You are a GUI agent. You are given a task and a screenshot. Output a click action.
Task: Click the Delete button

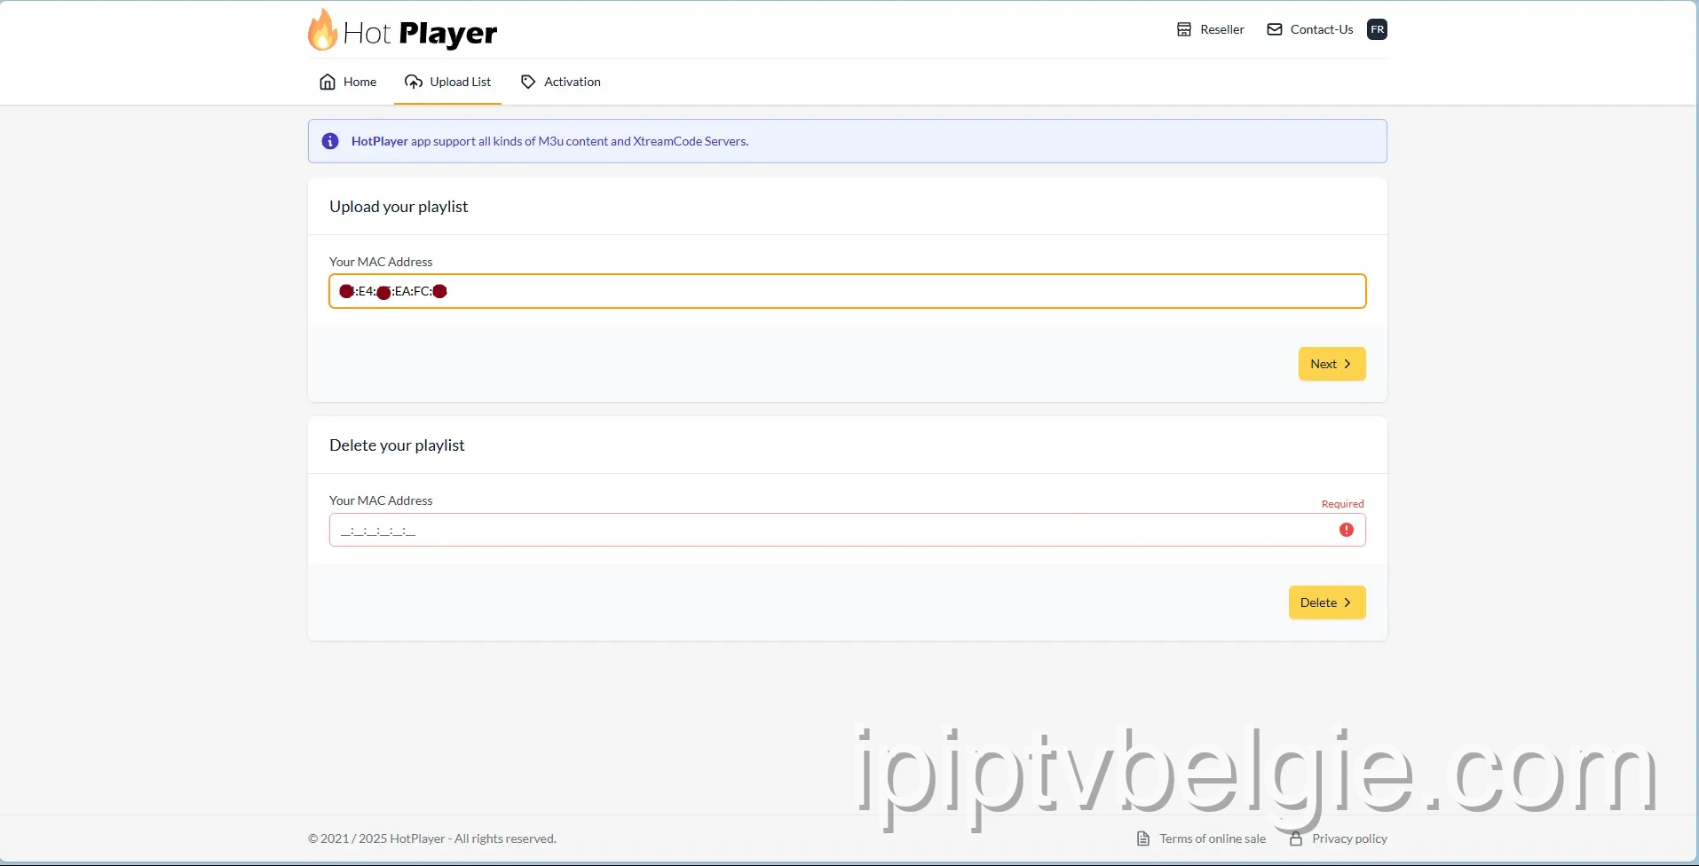coord(1326,602)
